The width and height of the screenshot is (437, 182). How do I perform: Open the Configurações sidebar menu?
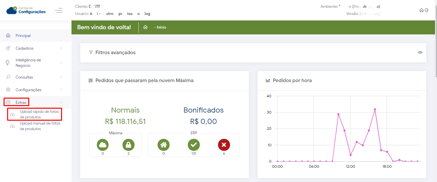pos(28,90)
